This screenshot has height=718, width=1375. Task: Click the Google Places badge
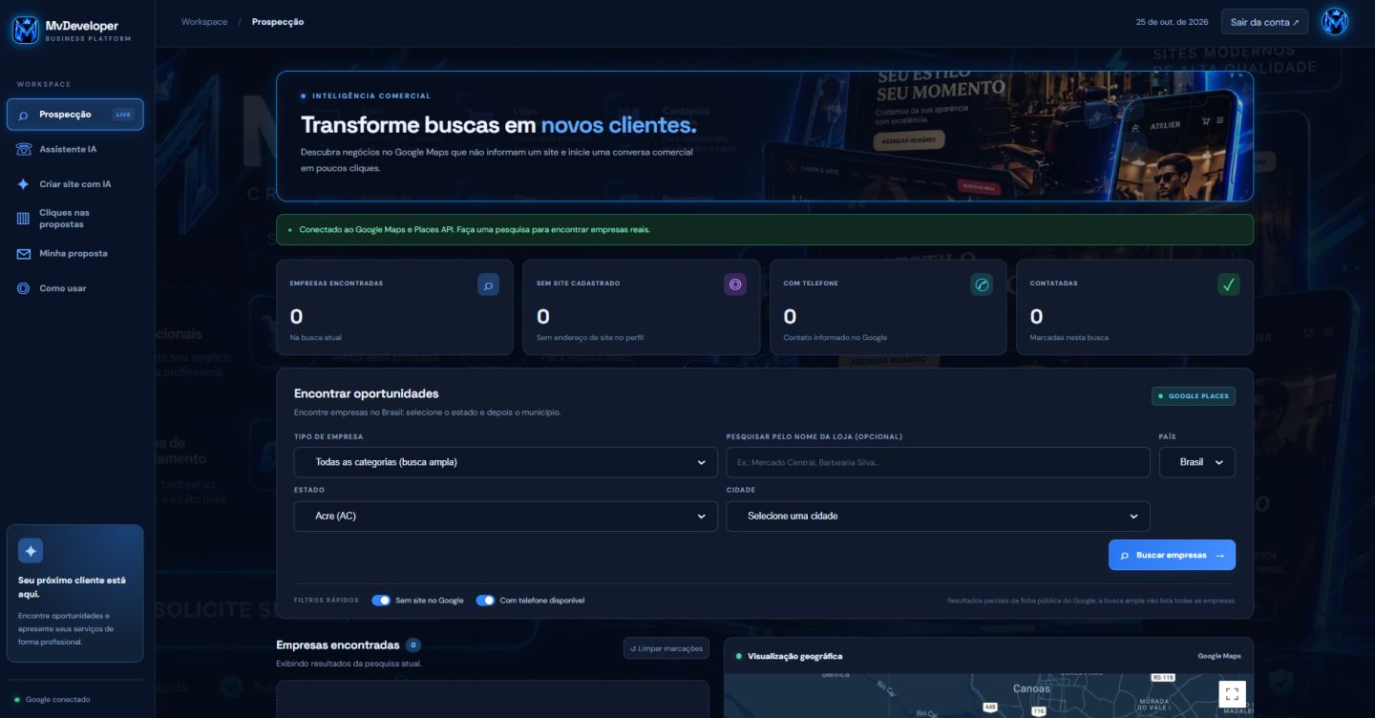1194,396
